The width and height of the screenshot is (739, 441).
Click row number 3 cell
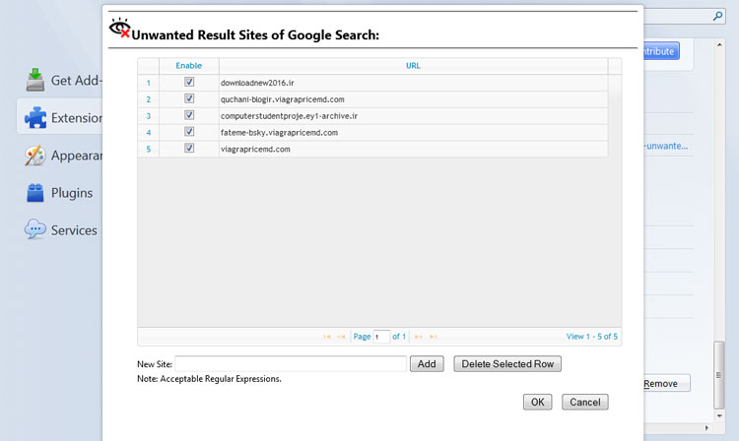tap(149, 116)
